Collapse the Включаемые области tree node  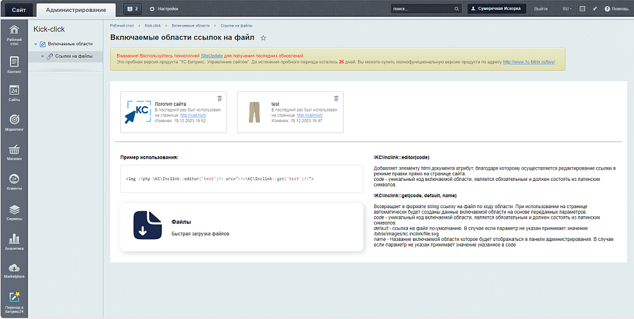point(35,44)
